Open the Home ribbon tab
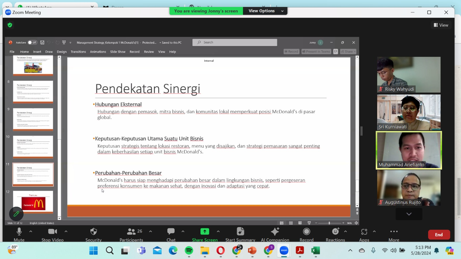 click(24, 52)
